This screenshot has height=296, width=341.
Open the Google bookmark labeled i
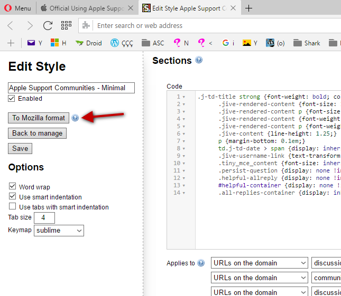(228, 43)
